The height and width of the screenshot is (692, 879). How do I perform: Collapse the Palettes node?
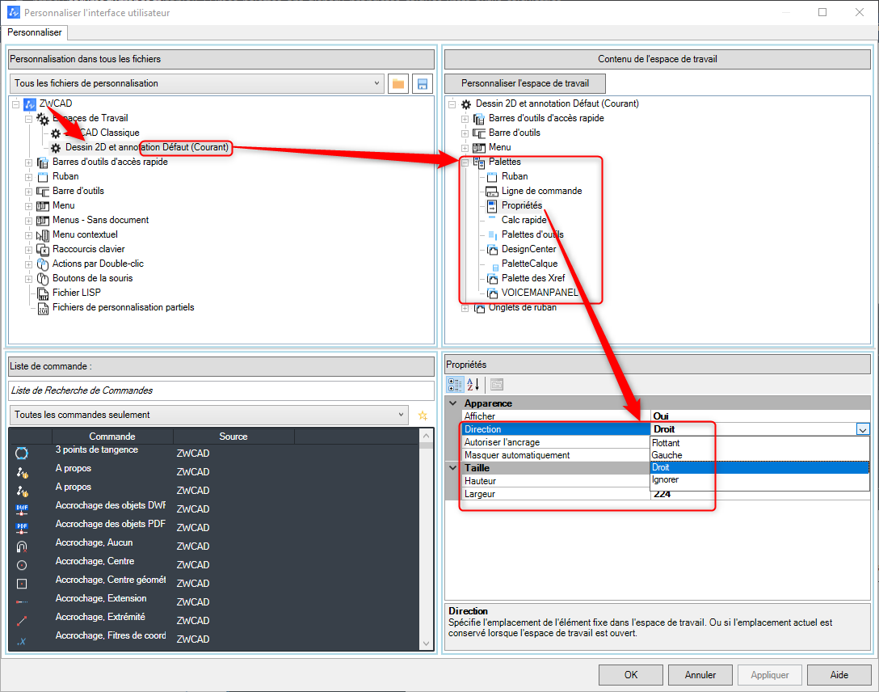tap(465, 162)
